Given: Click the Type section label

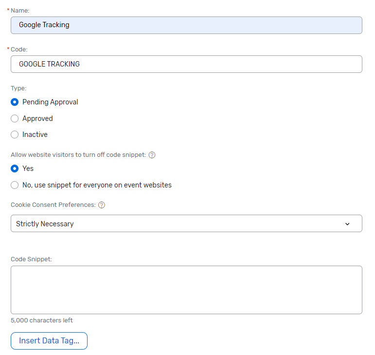Looking at the screenshot, I should [x=18, y=88].
